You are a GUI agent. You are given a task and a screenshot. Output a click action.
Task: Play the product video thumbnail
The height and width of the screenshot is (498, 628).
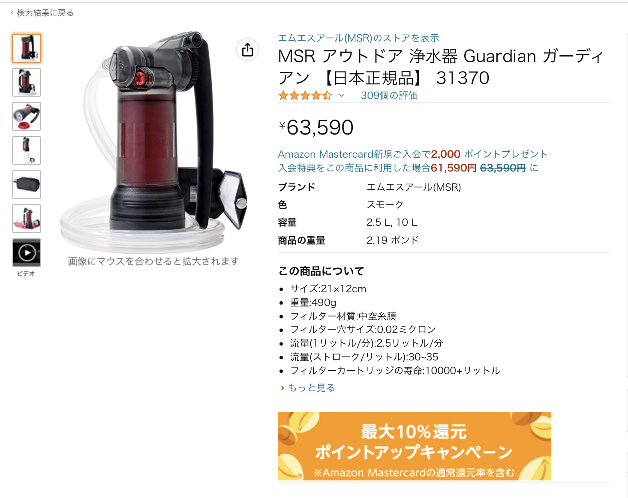point(27,253)
